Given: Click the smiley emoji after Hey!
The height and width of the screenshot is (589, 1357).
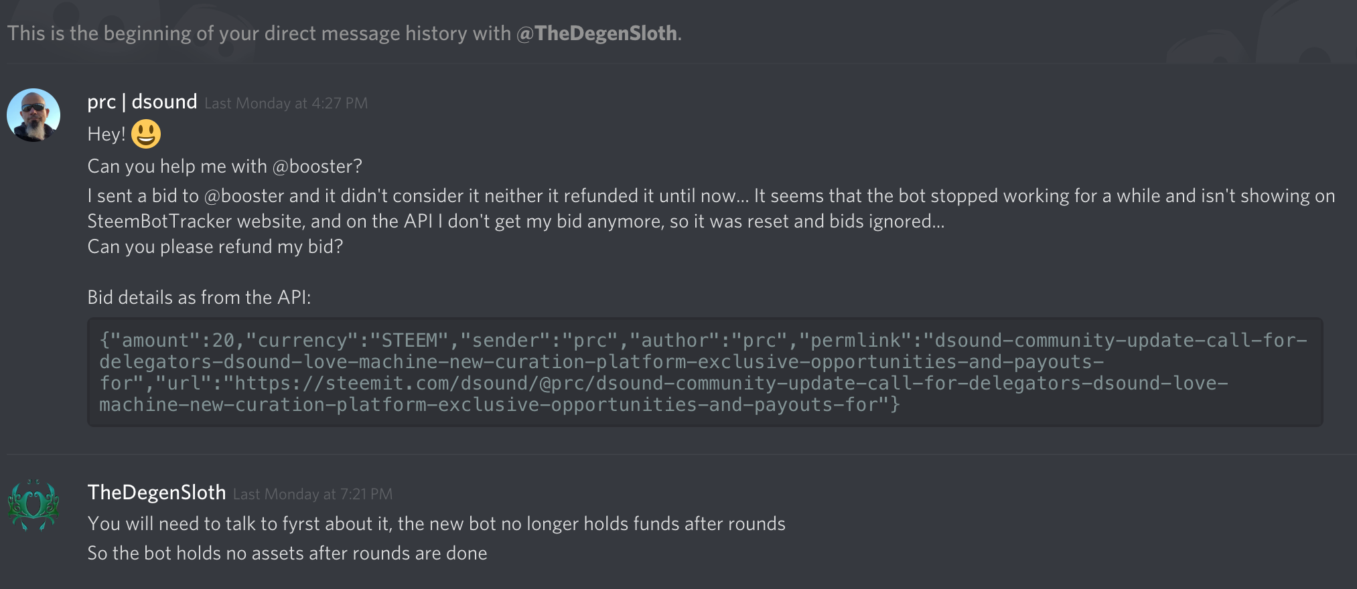Looking at the screenshot, I should click(x=146, y=134).
